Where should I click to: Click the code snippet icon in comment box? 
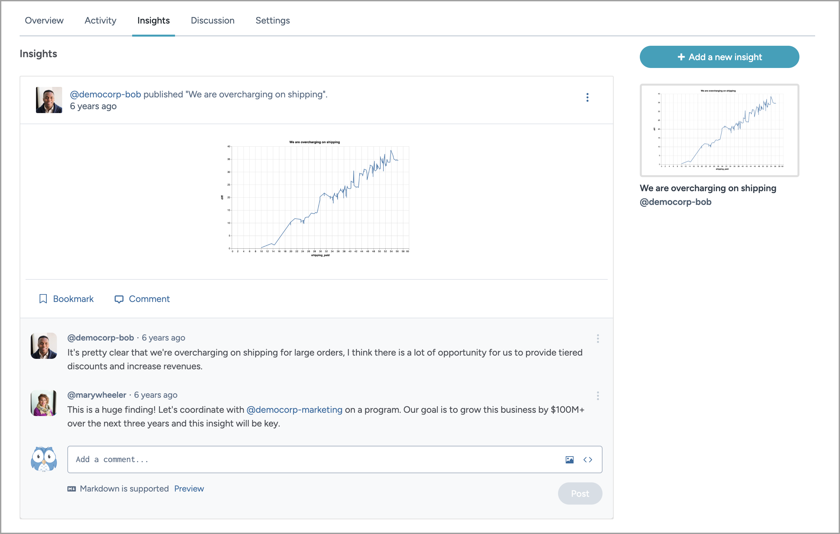click(588, 460)
